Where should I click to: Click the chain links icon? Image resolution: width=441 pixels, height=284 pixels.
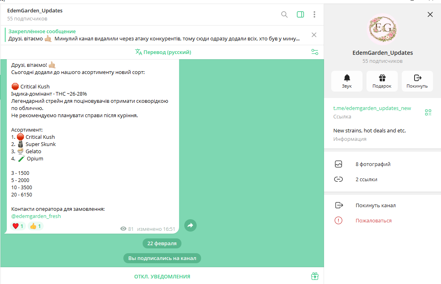[338, 179]
